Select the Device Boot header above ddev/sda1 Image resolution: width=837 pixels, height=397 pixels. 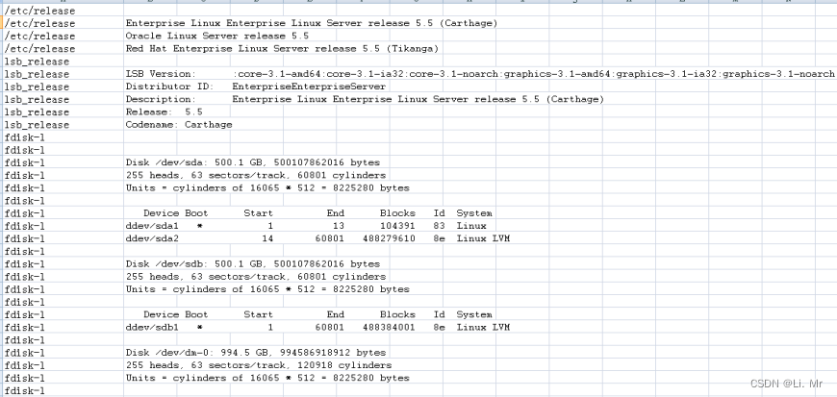click(x=317, y=212)
